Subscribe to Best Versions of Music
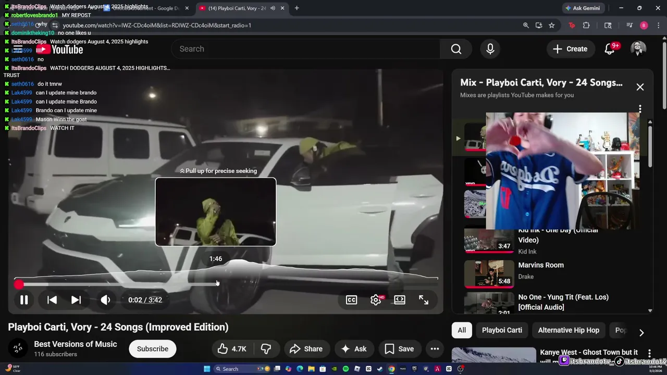667x375 pixels. pyautogui.click(x=153, y=349)
